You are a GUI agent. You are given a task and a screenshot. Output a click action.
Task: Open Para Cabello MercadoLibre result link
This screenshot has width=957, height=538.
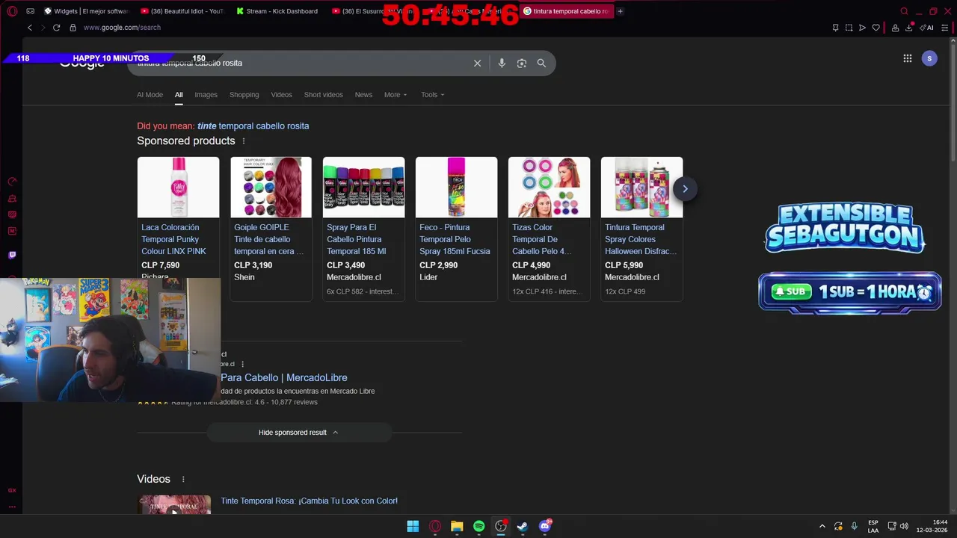tap(284, 378)
